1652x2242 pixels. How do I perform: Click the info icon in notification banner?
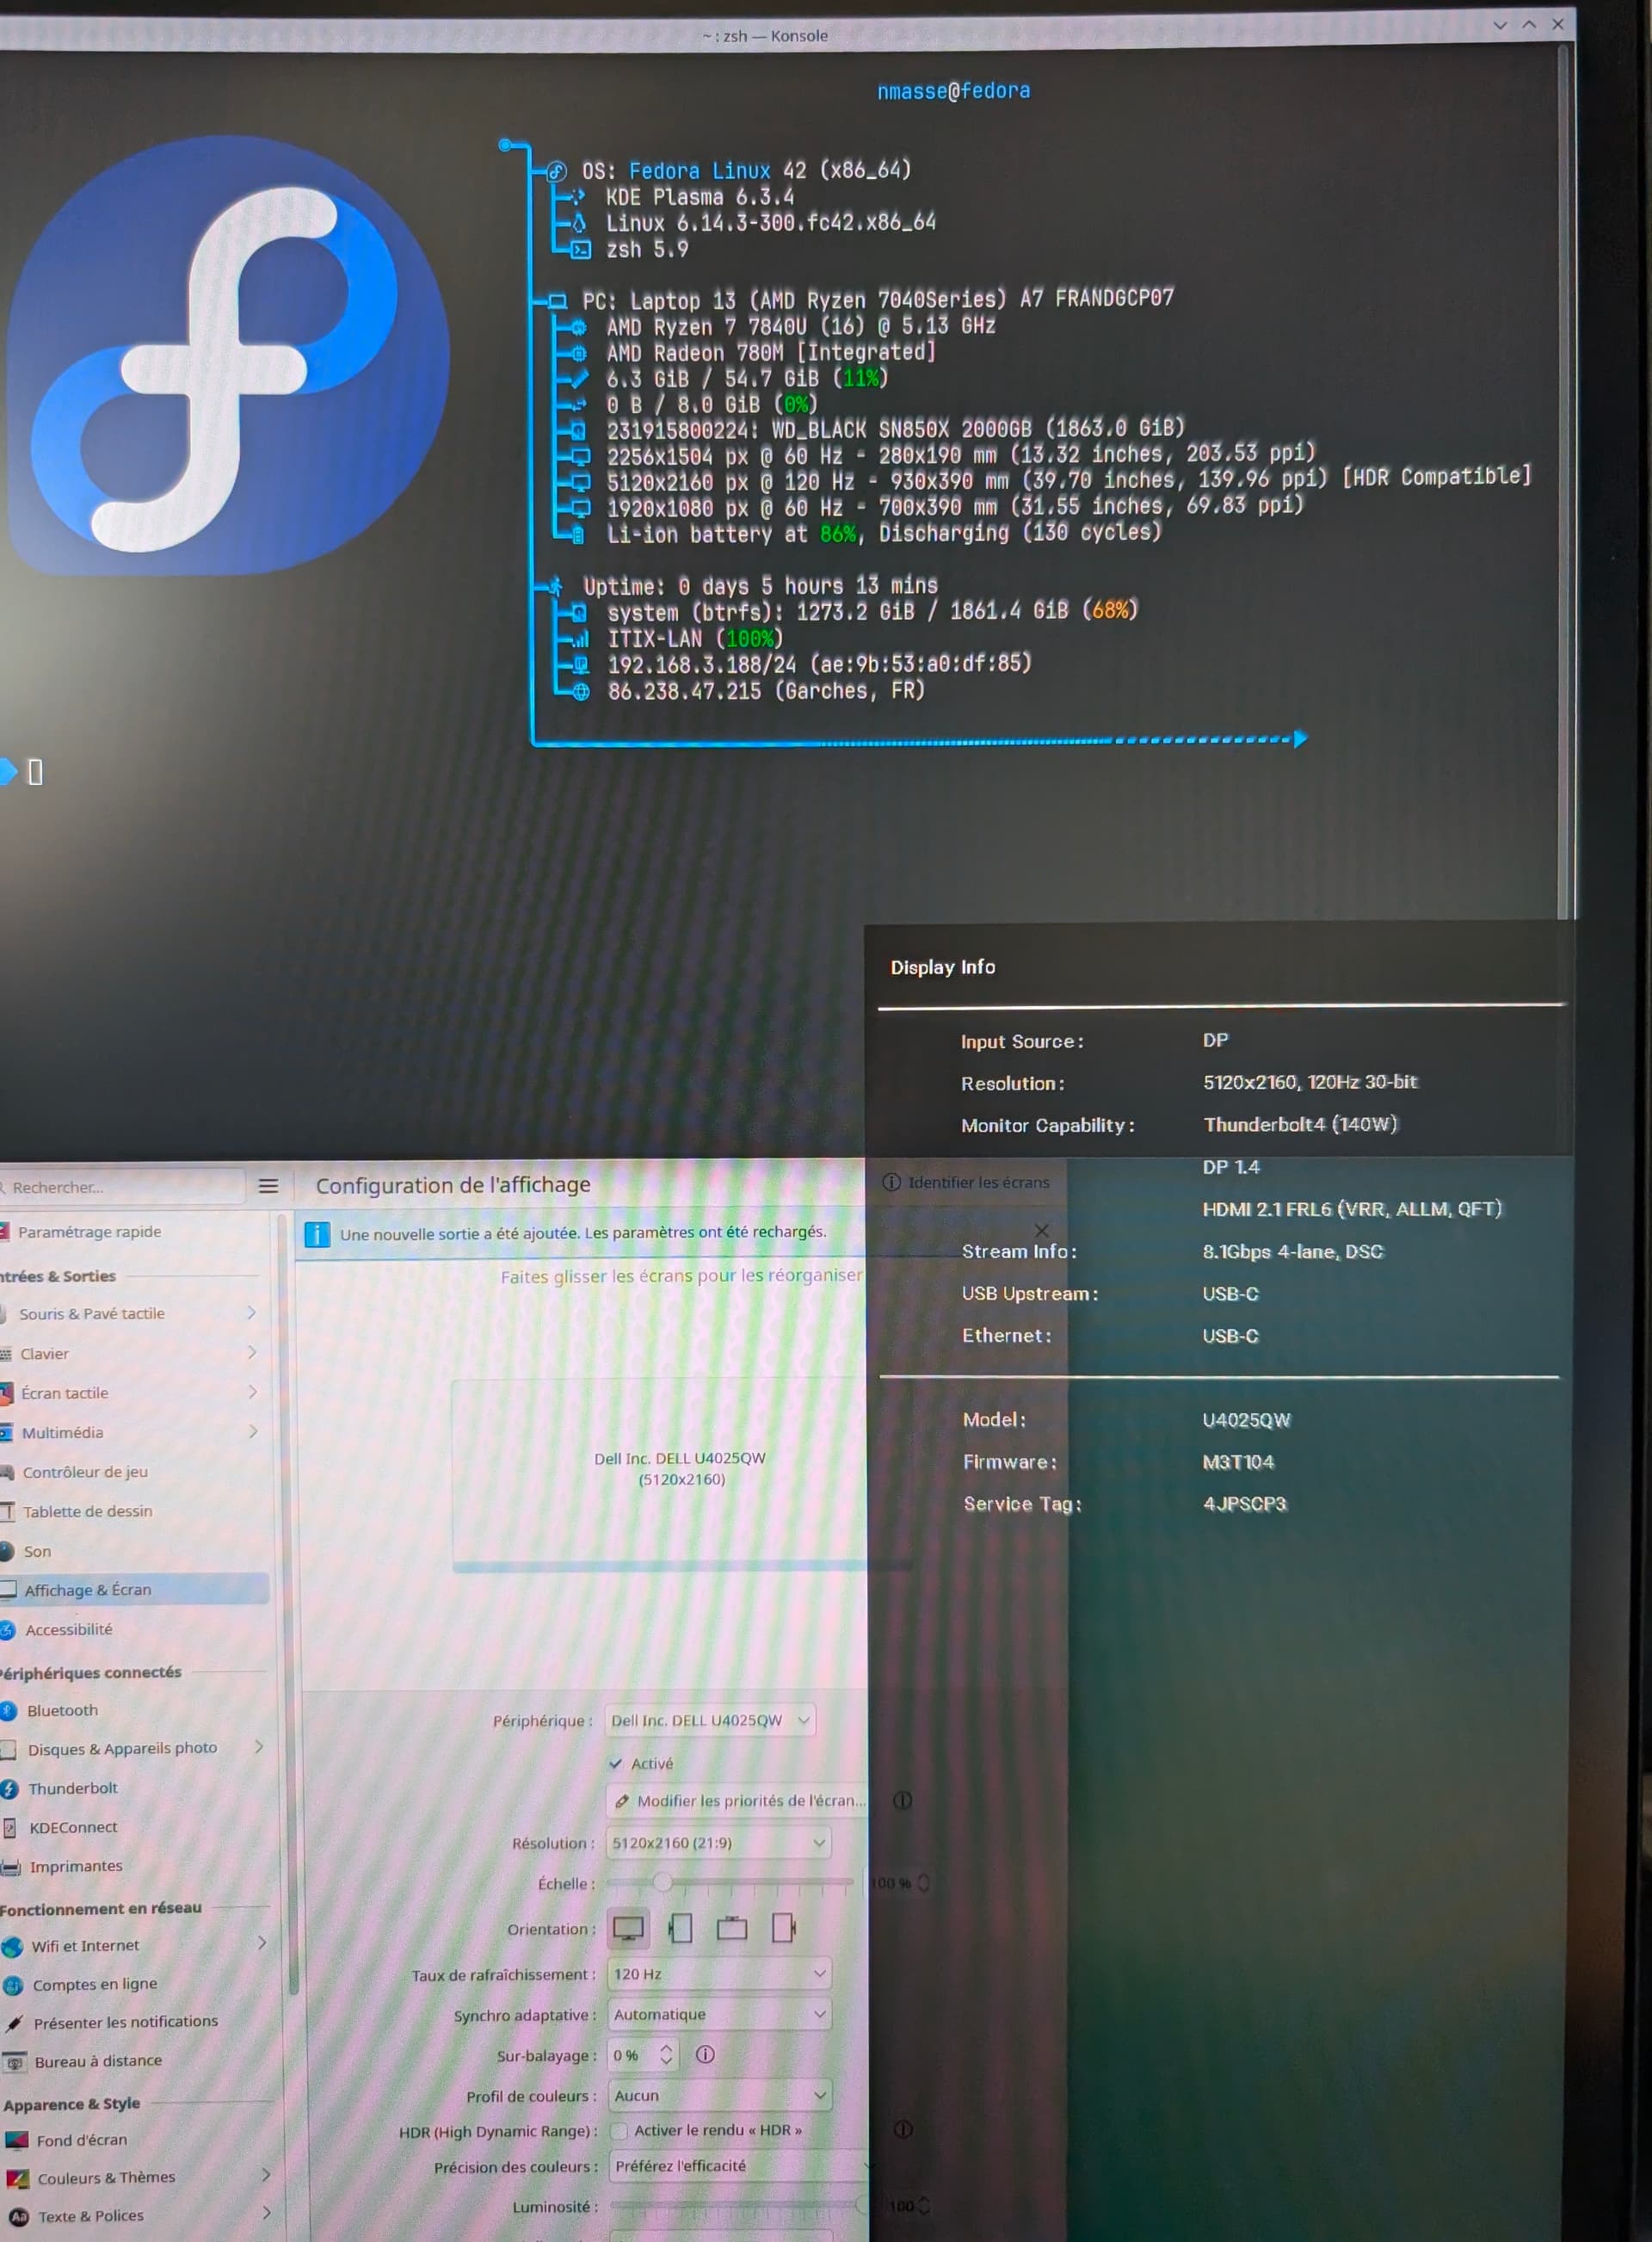point(317,1234)
